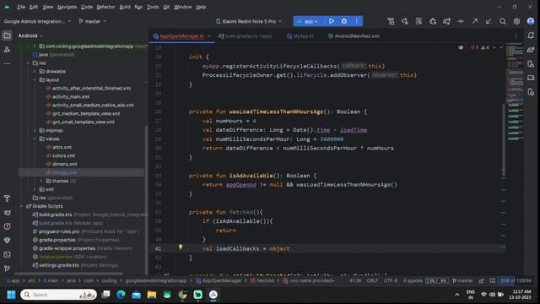Open master branch dropdown
Viewport: 540px width, 304px height.
click(x=93, y=21)
